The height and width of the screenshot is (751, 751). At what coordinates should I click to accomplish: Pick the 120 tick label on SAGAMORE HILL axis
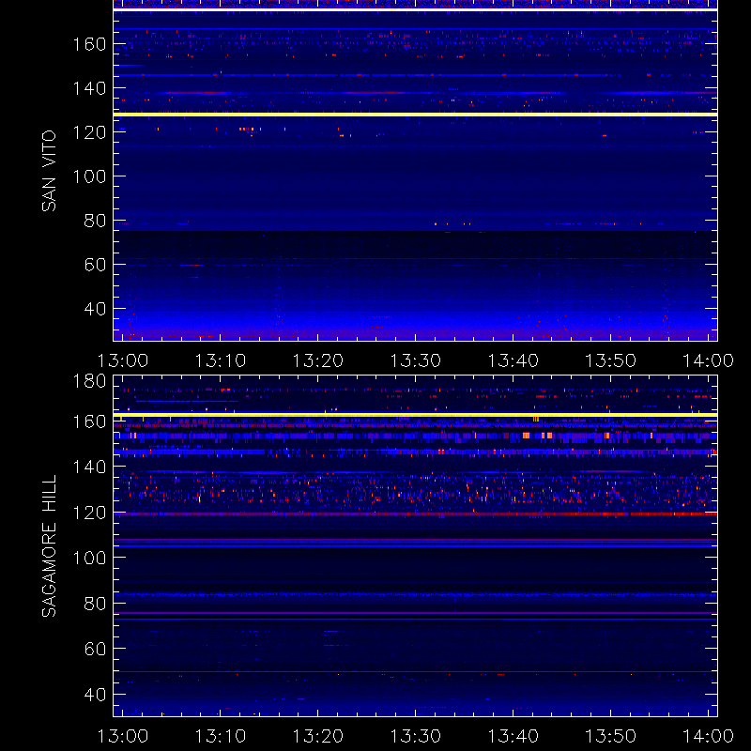pos(89,513)
